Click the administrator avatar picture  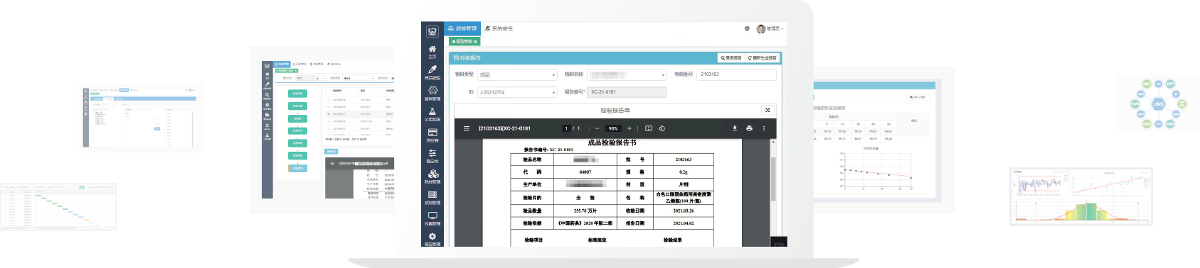[760, 28]
